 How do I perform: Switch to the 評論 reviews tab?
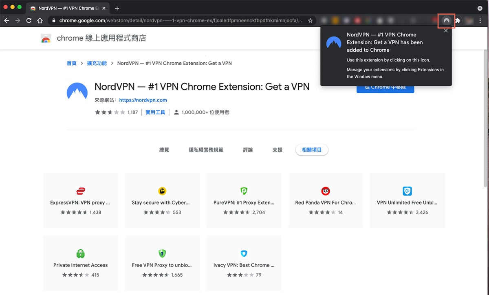click(x=248, y=150)
